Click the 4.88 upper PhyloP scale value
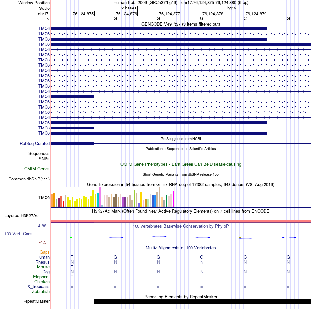Viewport: 311px width, 309px height. point(42,226)
